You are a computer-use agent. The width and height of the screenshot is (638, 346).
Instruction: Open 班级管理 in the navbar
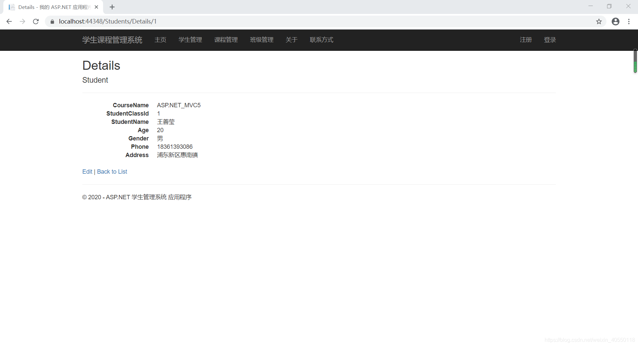pyautogui.click(x=262, y=40)
